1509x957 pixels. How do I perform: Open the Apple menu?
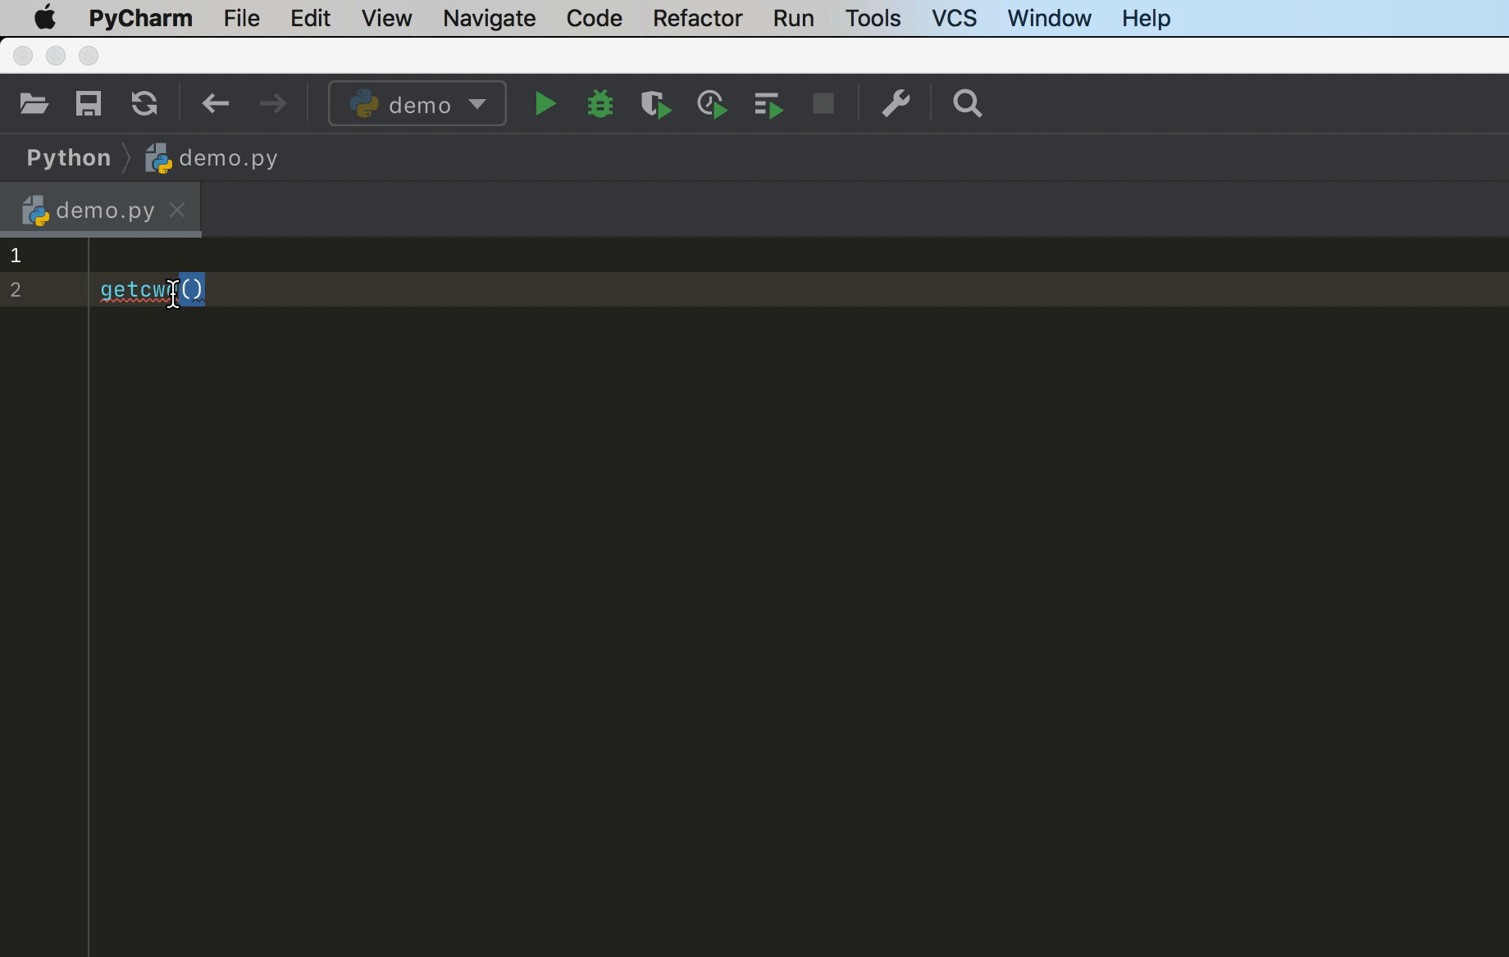click(44, 17)
